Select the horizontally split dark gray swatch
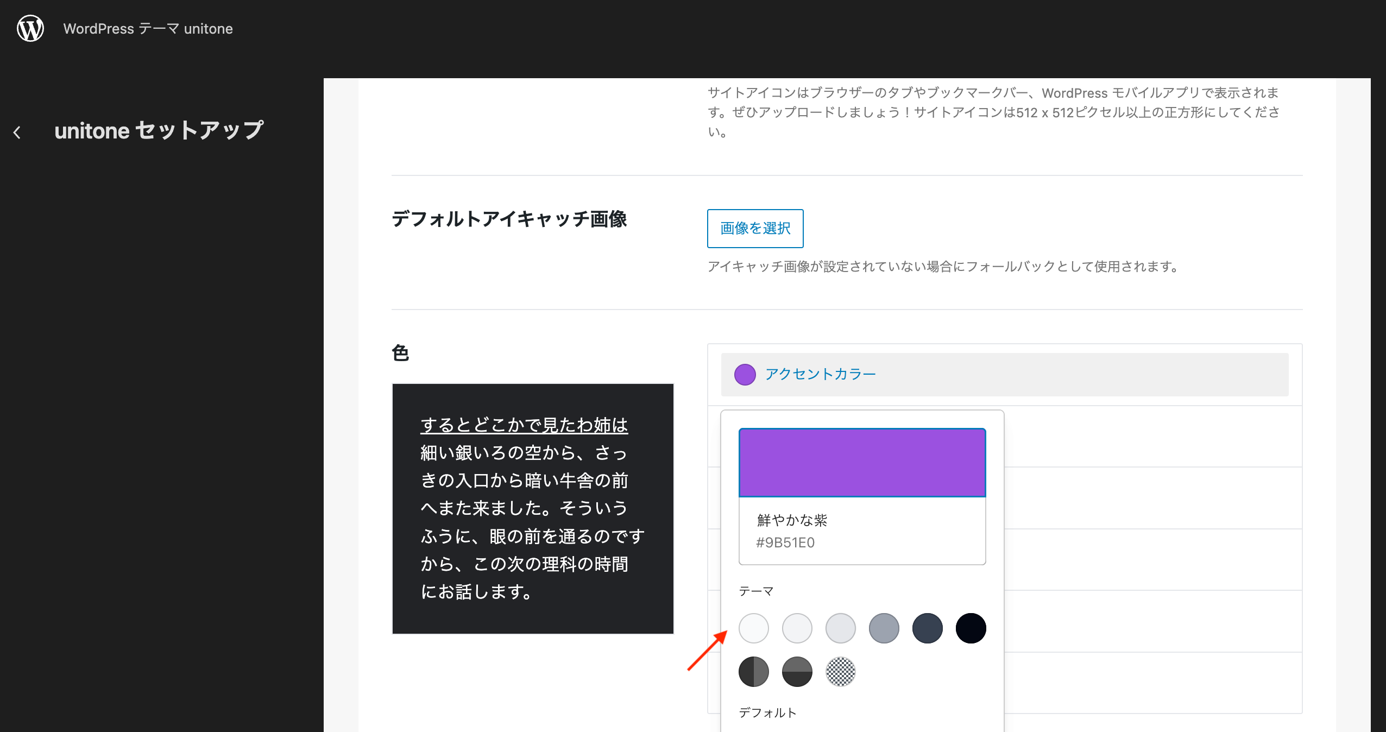This screenshot has height=732, width=1386. click(x=797, y=672)
